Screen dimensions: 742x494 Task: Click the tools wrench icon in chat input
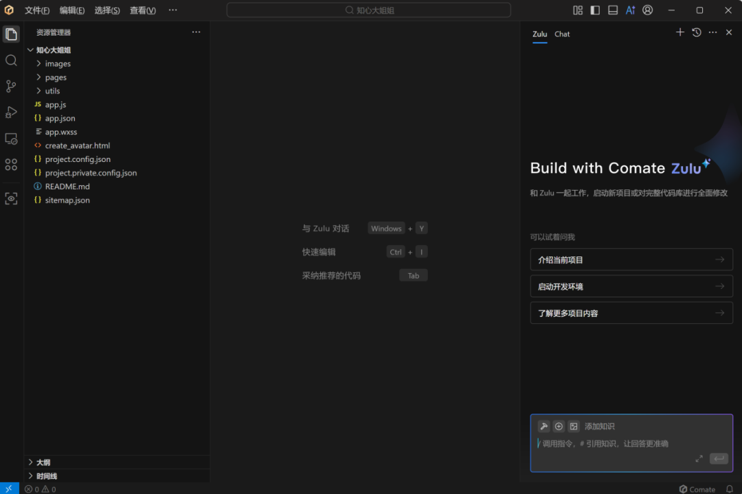point(543,426)
